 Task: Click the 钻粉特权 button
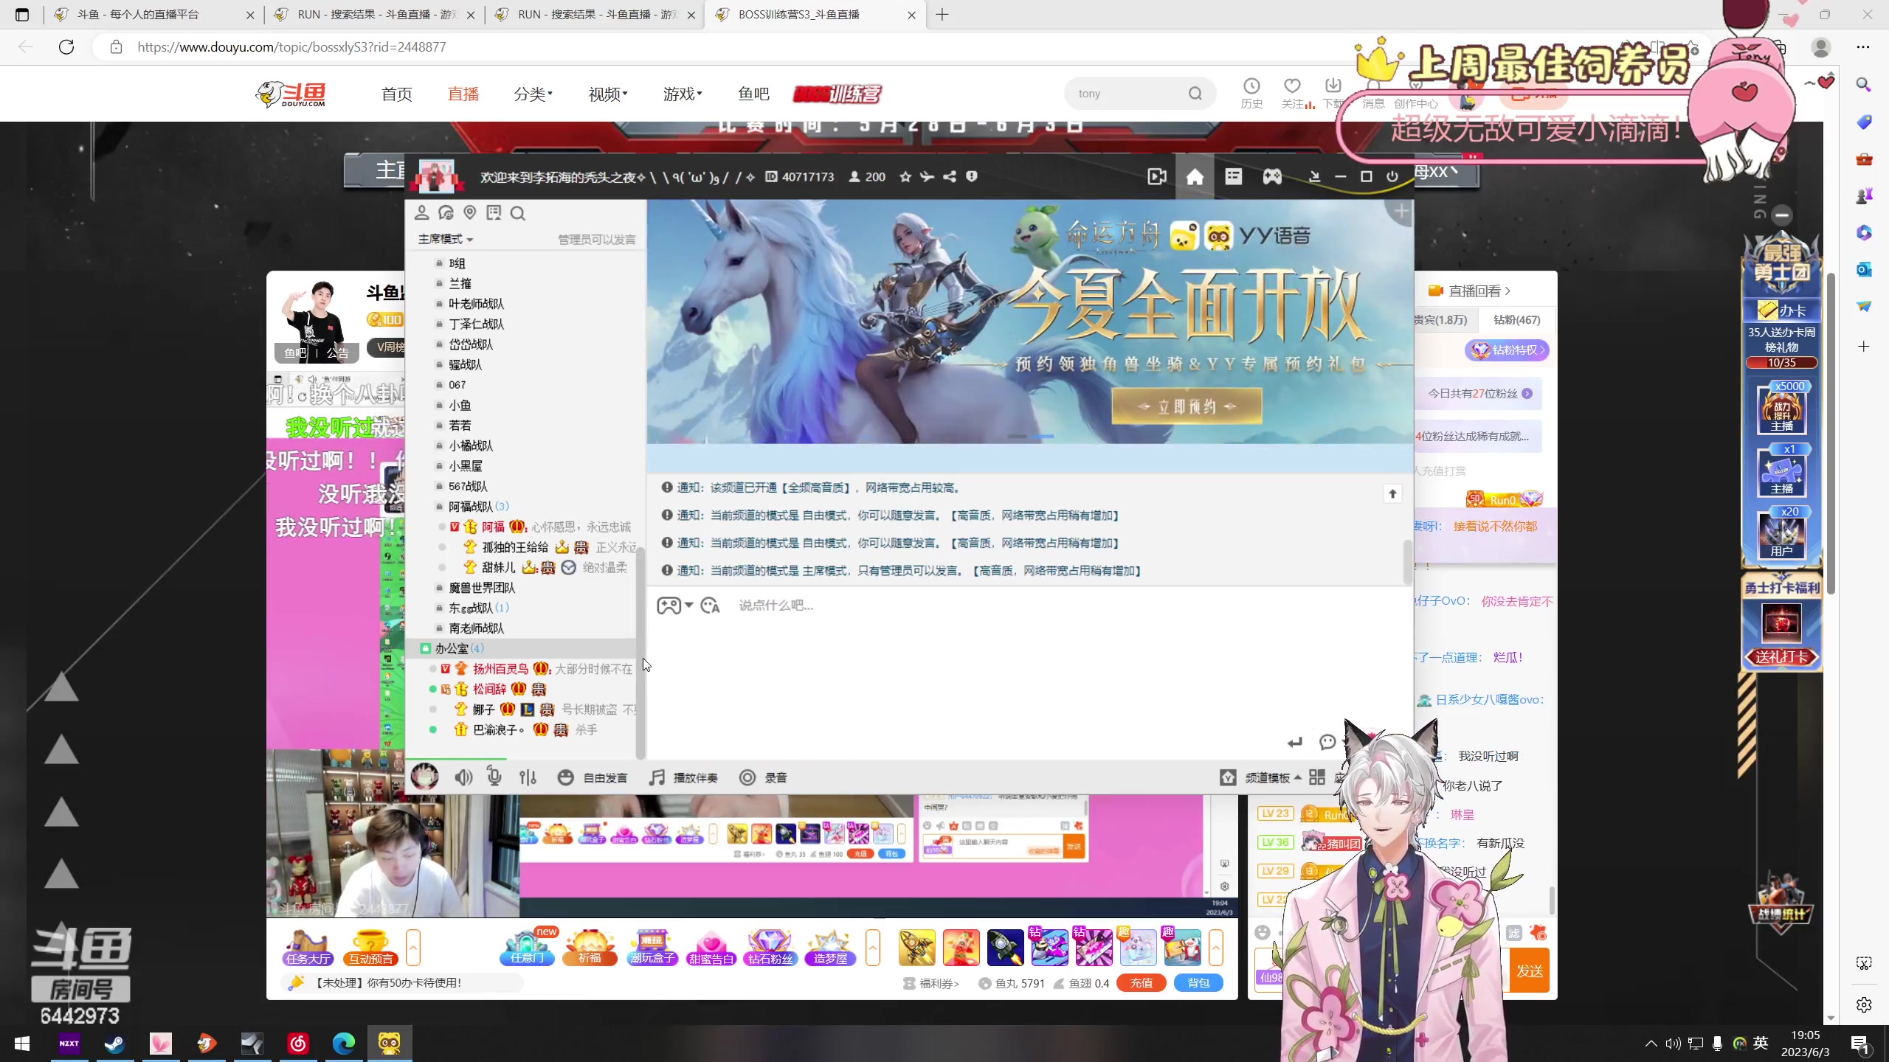(x=1508, y=350)
